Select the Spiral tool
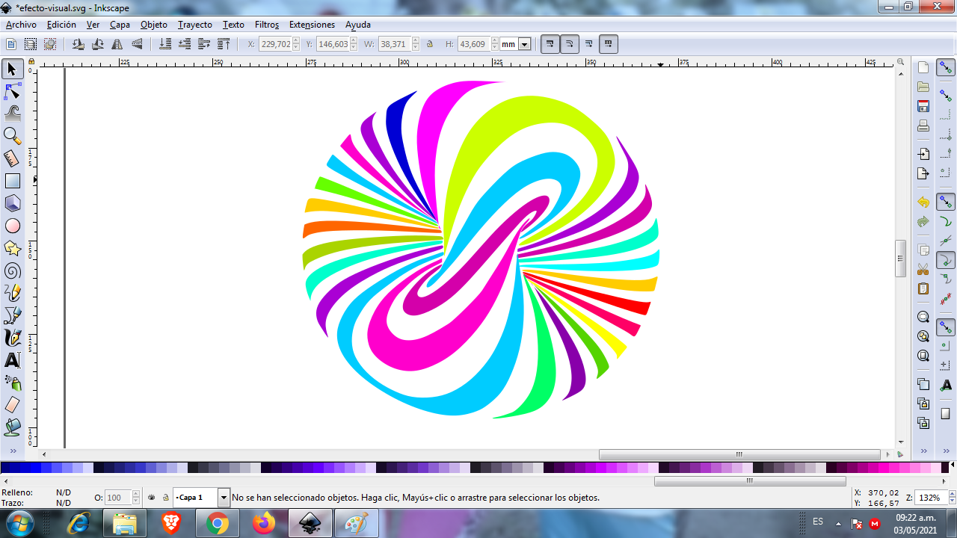Viewport: 957px width, 538px height. [12, 270]
